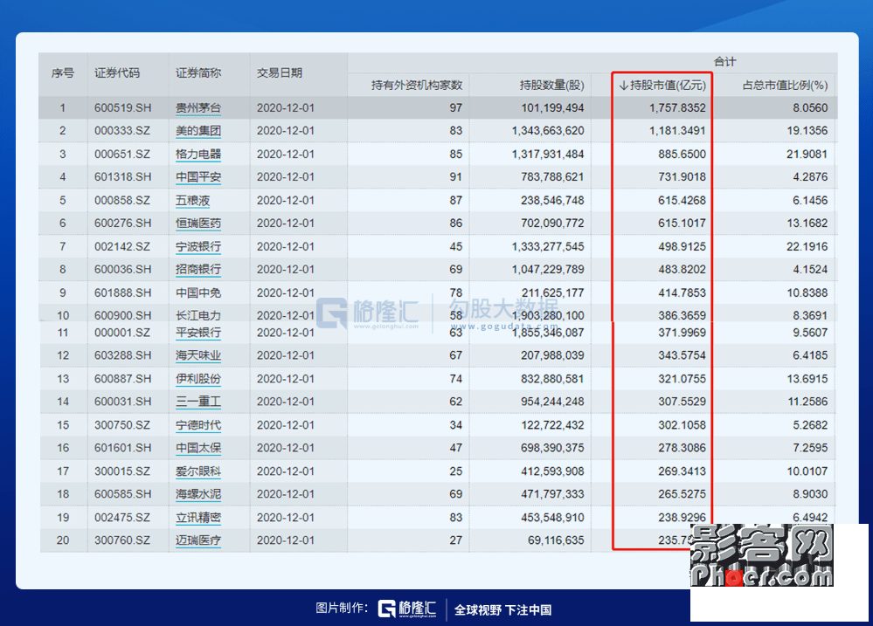Open the 海天味业 stock link
Screen dimensions: 873x626
pyautogui.click(x=198, y=355)
